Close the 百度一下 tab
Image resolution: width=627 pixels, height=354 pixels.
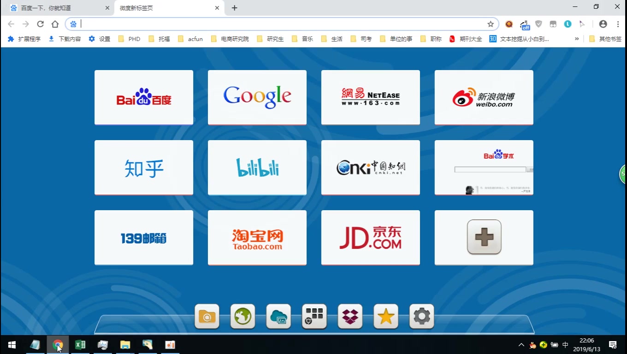tap(107, 8)
